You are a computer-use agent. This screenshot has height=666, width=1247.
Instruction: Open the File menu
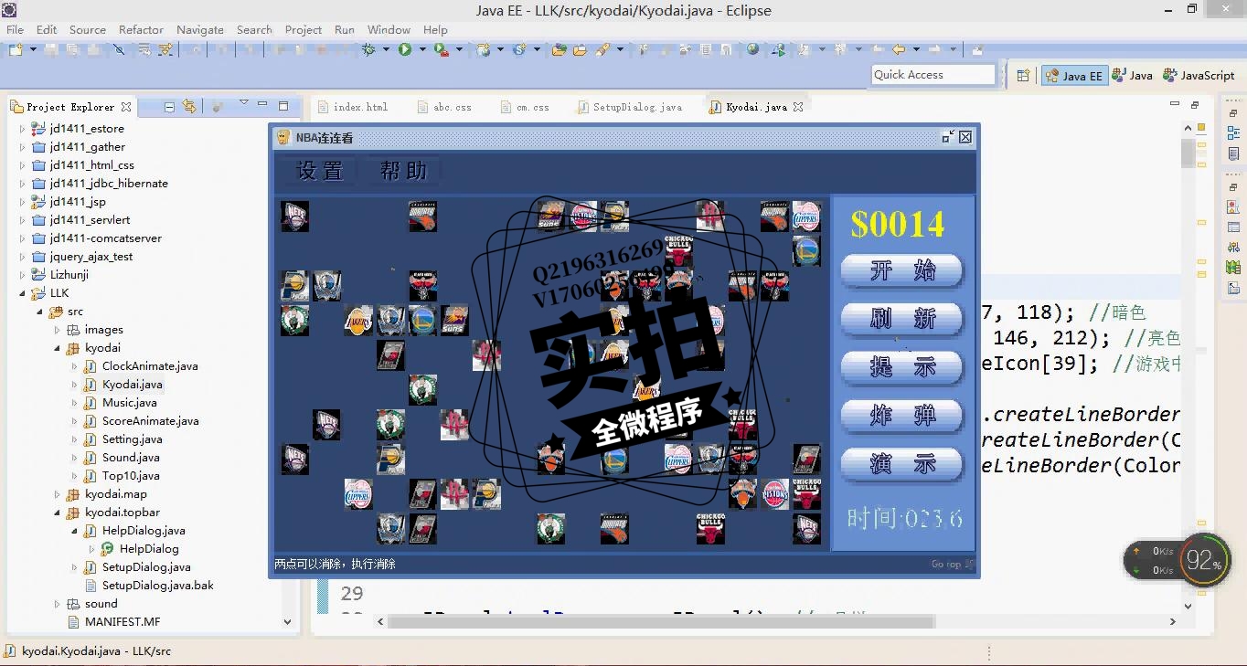15,29
